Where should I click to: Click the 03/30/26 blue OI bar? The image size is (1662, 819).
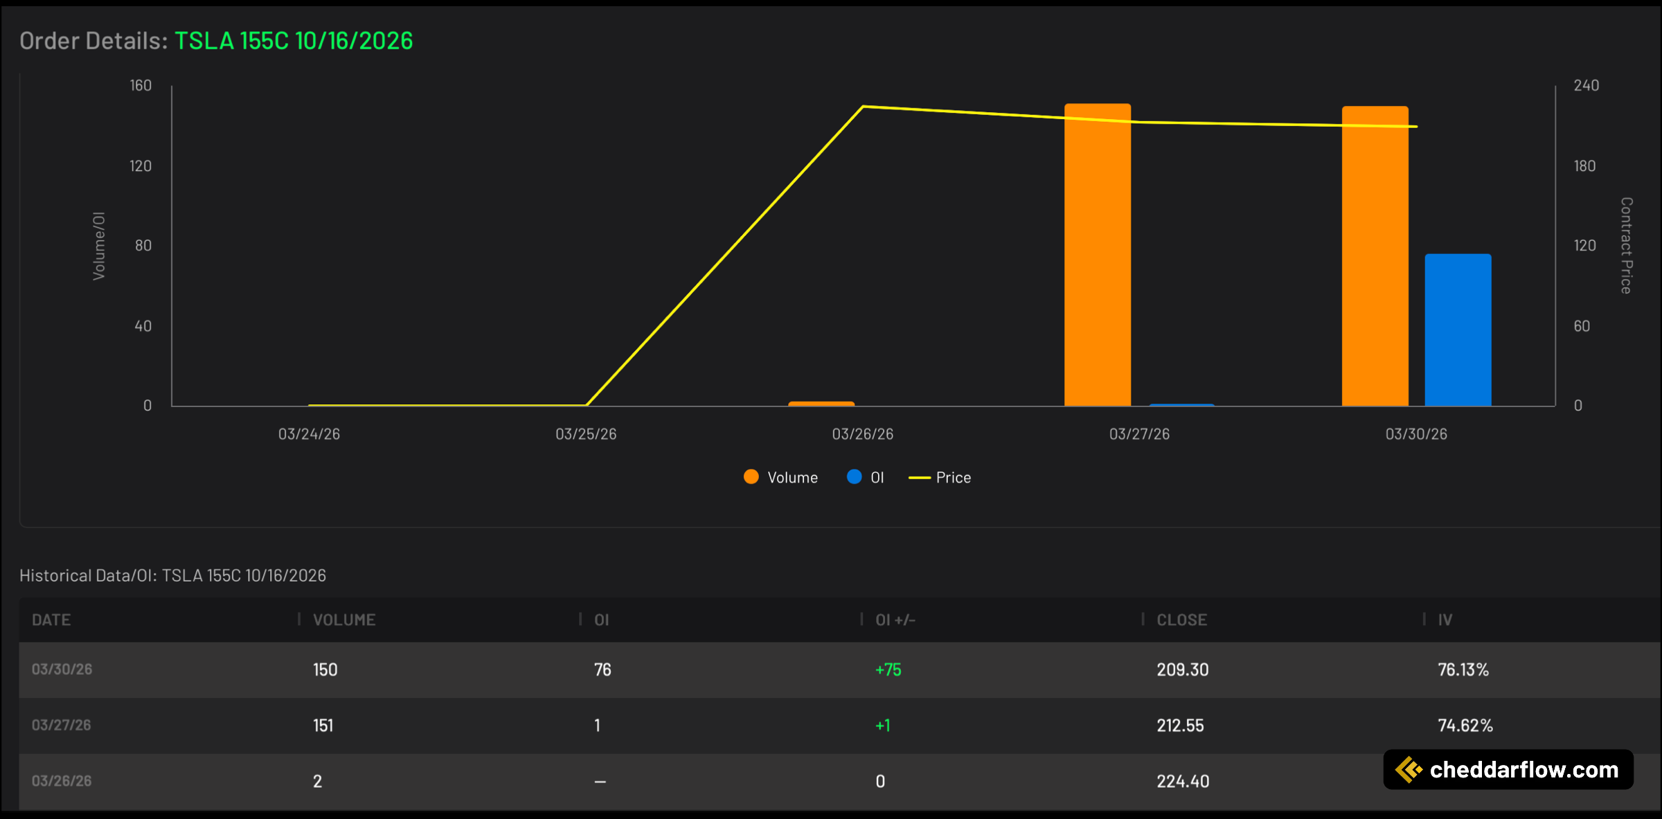click(1458, 330)
